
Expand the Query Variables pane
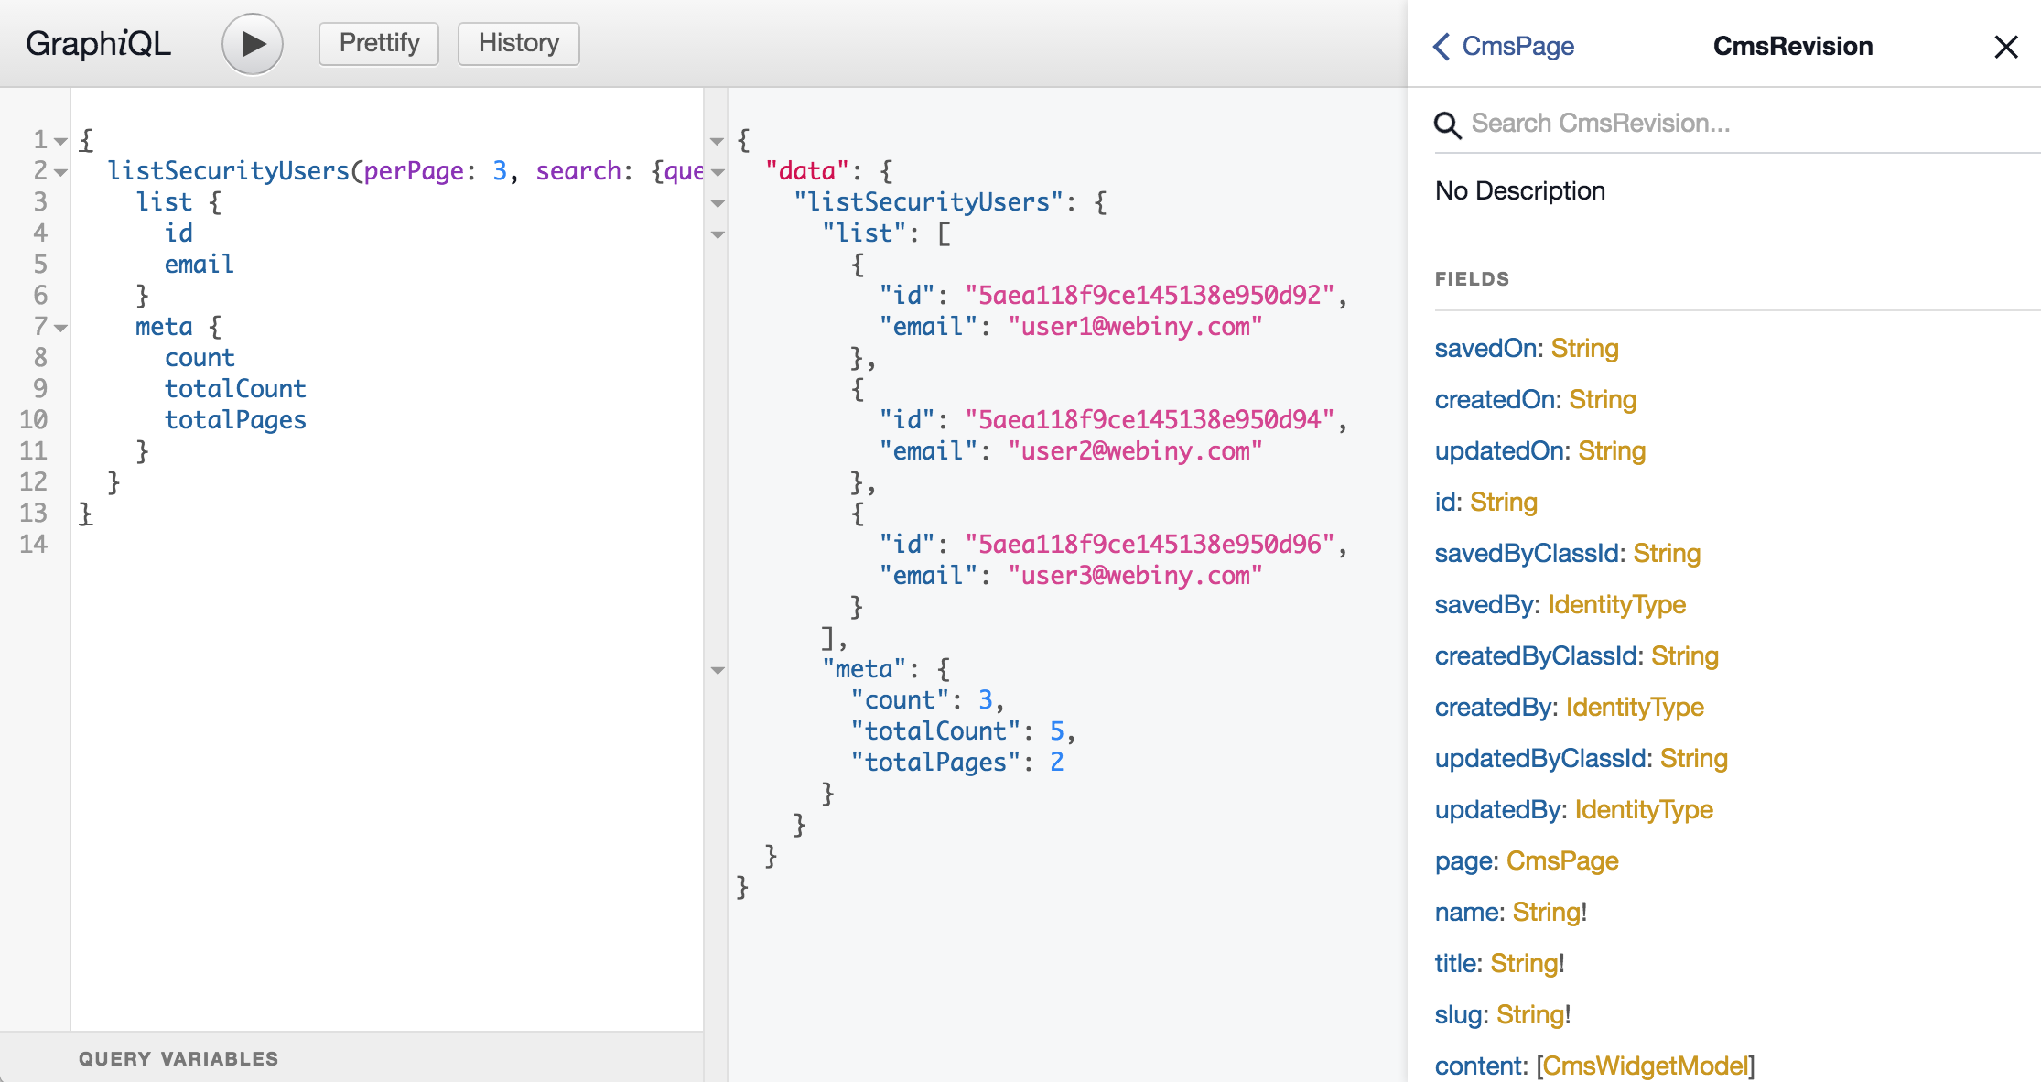click(x=178, y=1058)
